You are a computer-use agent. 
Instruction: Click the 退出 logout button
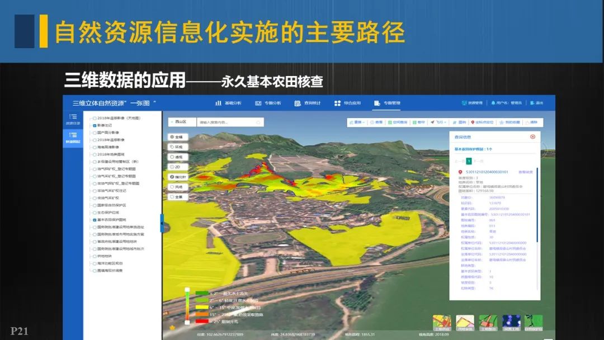[x=536, y=103]
